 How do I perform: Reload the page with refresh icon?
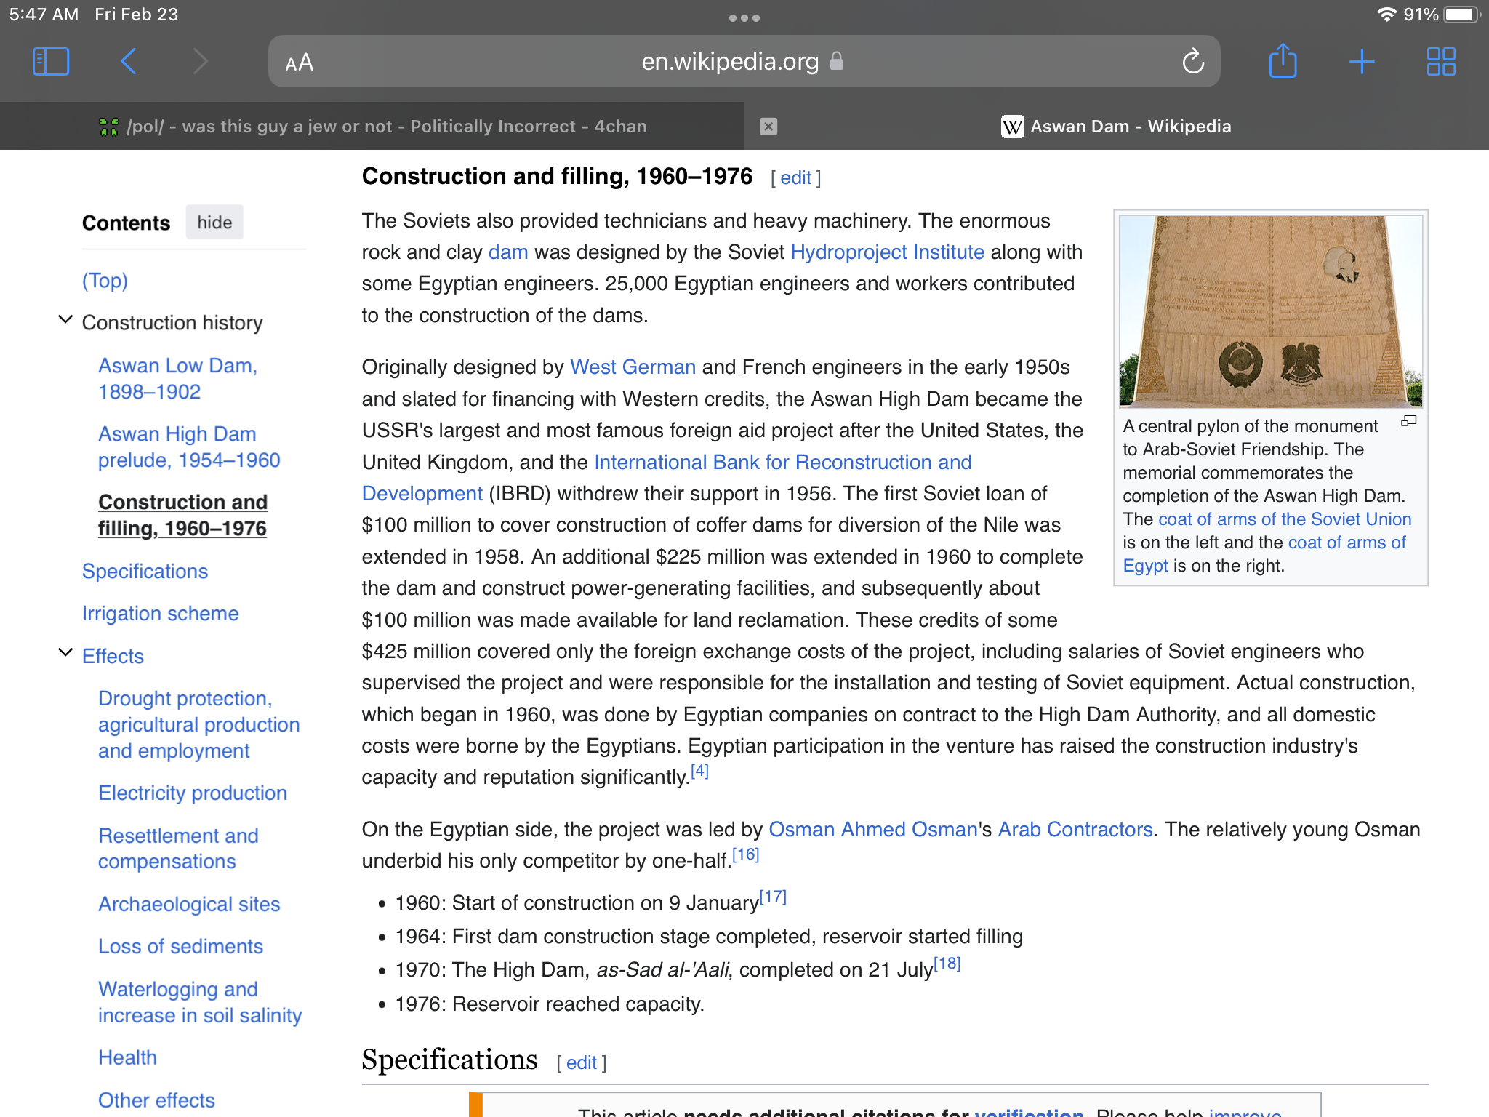[1192, 62]
